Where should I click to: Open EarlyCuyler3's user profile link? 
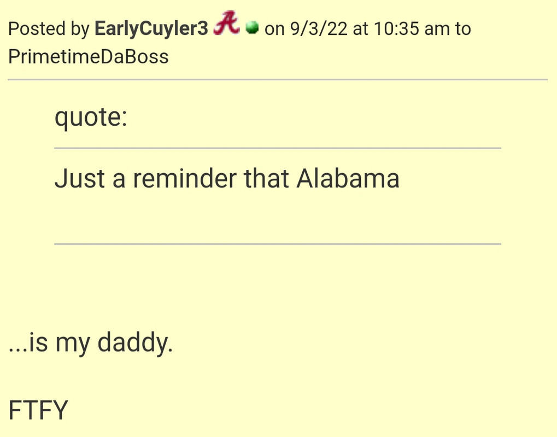[x=151, y=28]
